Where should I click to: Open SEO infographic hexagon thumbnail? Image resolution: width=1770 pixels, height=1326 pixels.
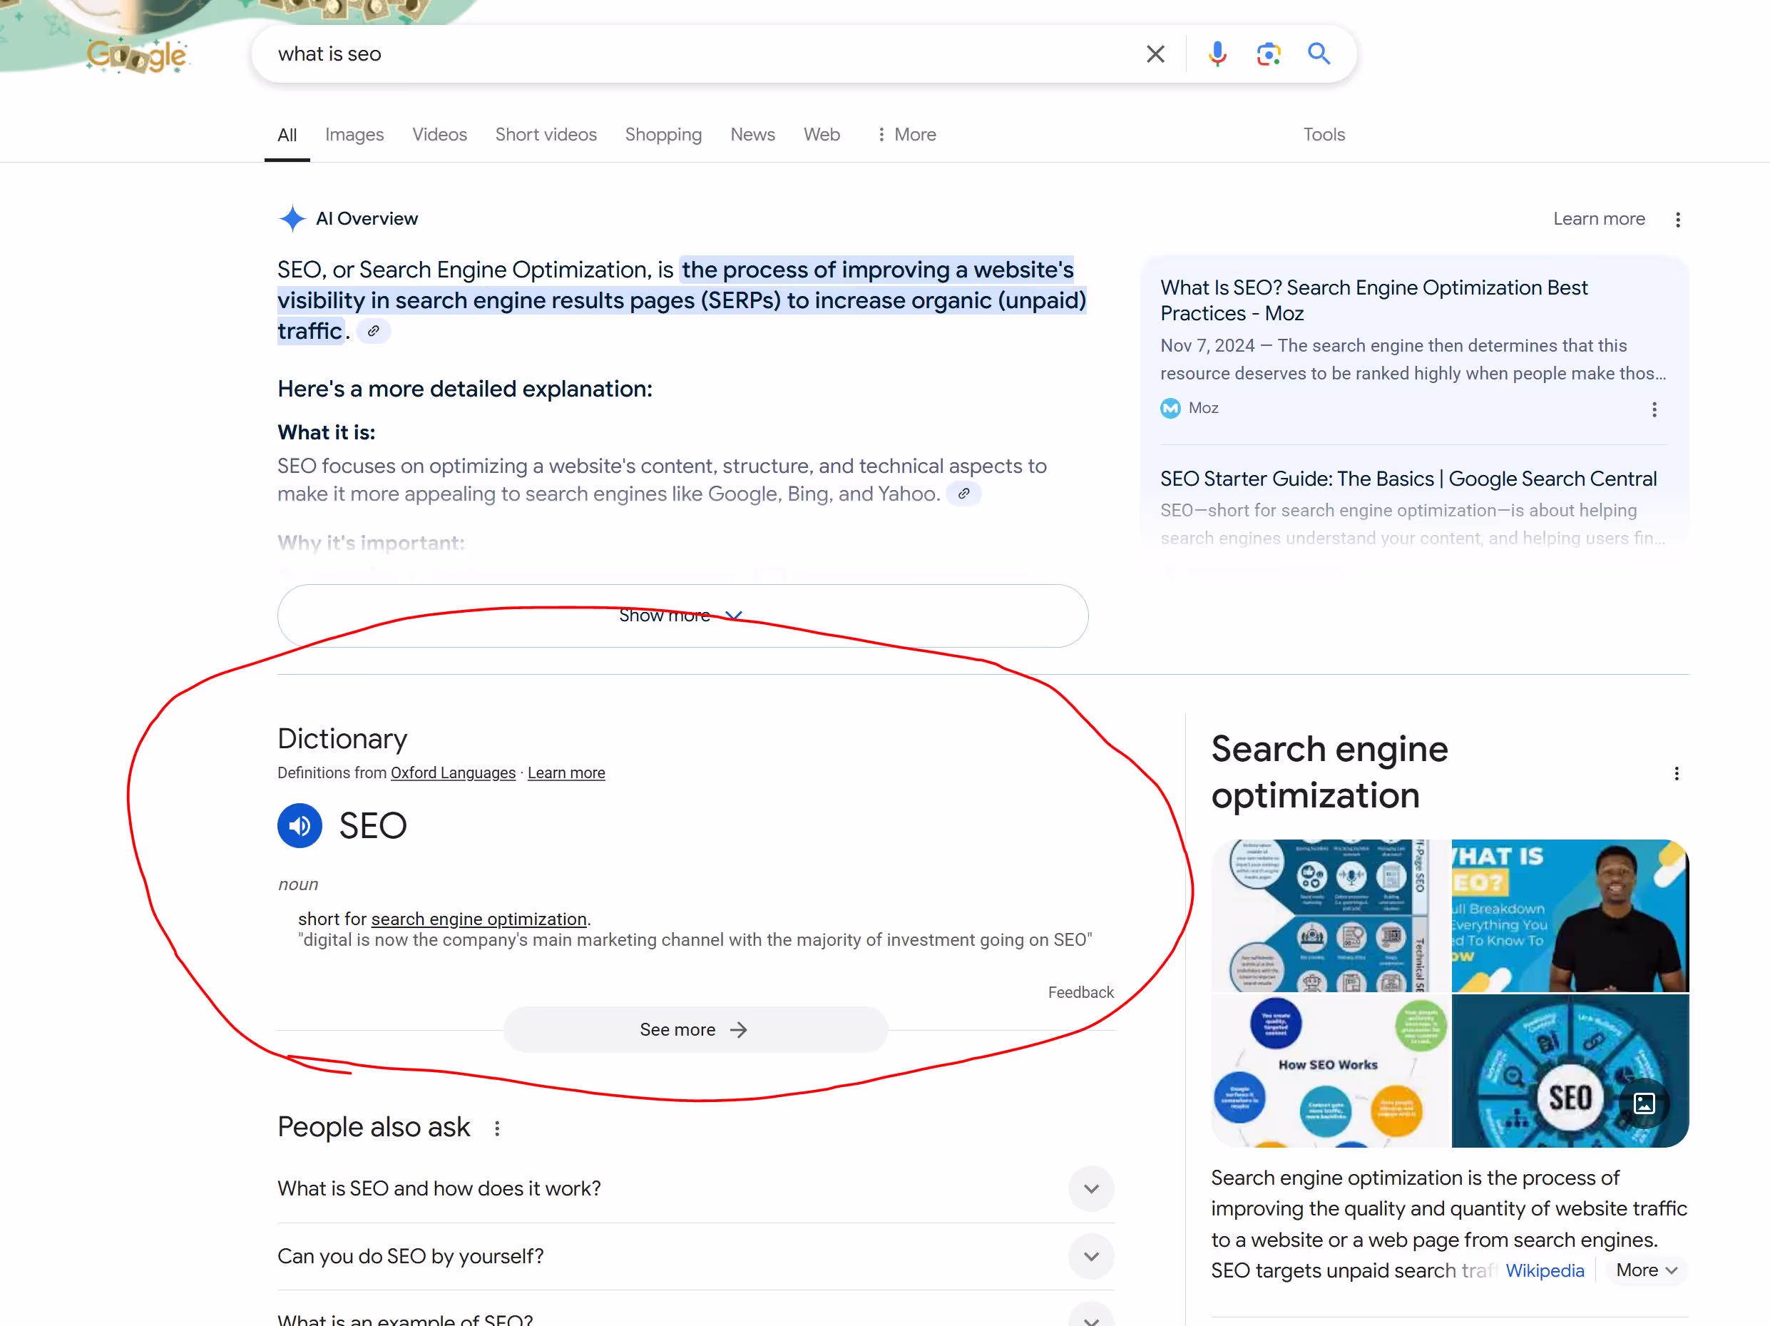tap(1330, 915)
